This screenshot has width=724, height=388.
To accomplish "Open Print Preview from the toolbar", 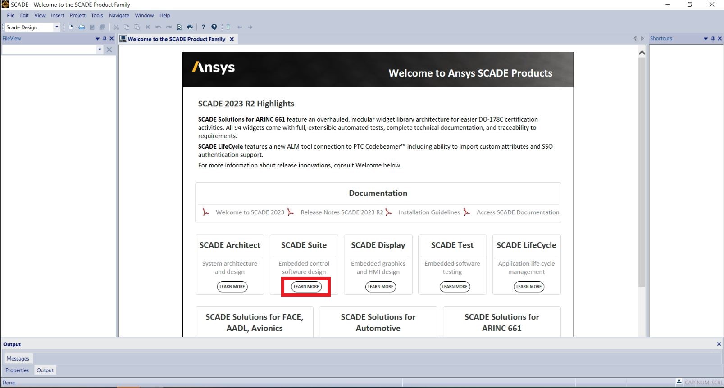I will 179,27.
